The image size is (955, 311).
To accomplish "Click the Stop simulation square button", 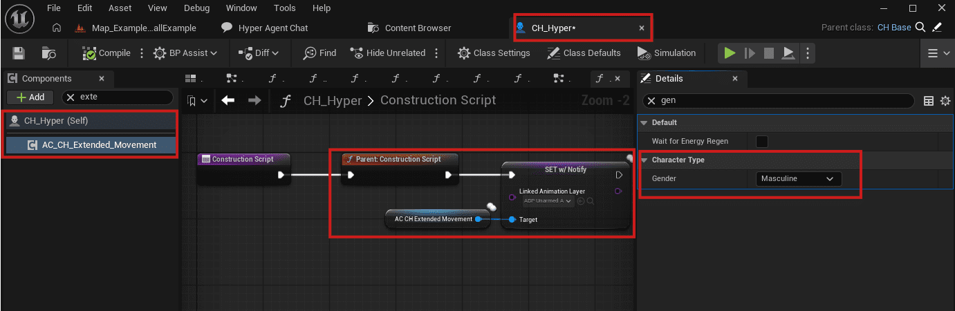I will (x=768, y=53).
